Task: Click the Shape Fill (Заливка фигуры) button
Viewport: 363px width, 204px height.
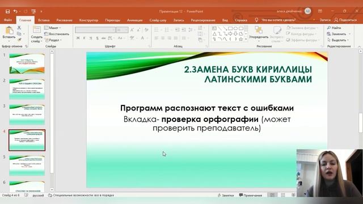Action: pos(302,28)
